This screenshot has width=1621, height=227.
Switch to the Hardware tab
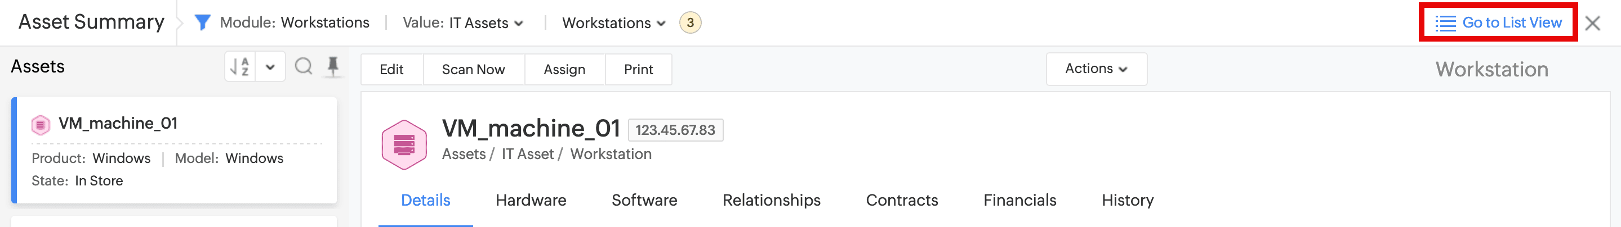click(531, 200)
